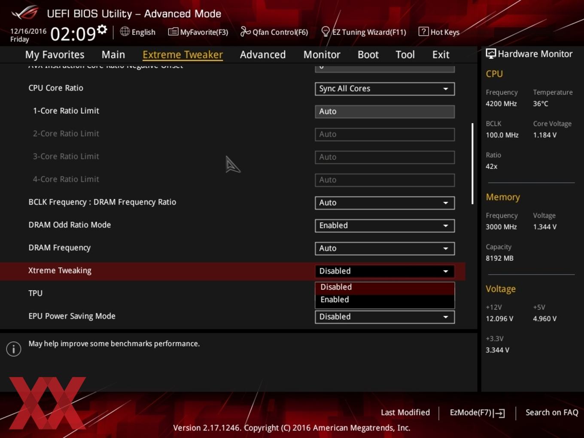Click the 1-Core Ratio Limit label
Image resolution: width=584 pixels, height=438 pixels.
tap(66, 111)
